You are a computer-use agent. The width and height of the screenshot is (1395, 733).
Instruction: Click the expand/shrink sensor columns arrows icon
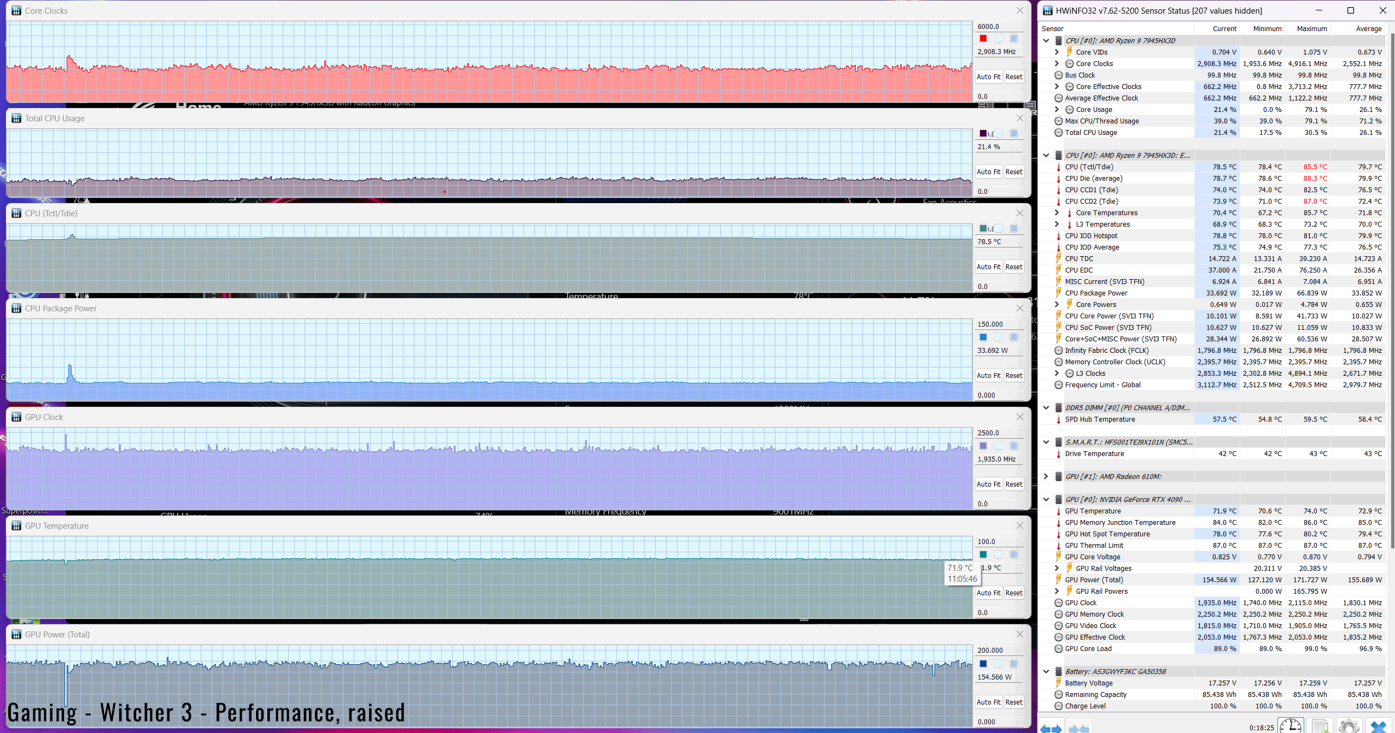1051,728
